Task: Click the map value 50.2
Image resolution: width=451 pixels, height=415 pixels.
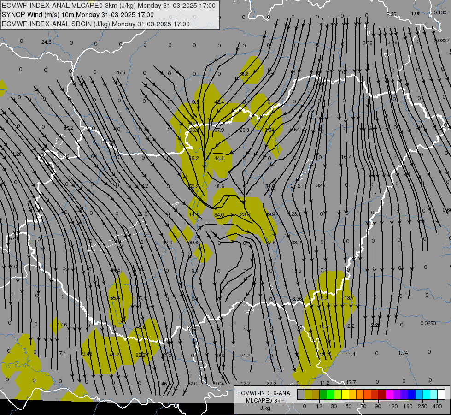Action: [193, 186]
